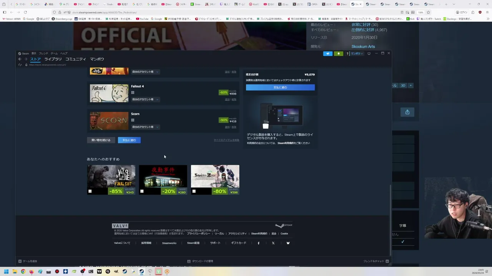Viewport: 492px width, 276px height.
Task: Switch to the ストア tab
Action: (x=35, y=59)
